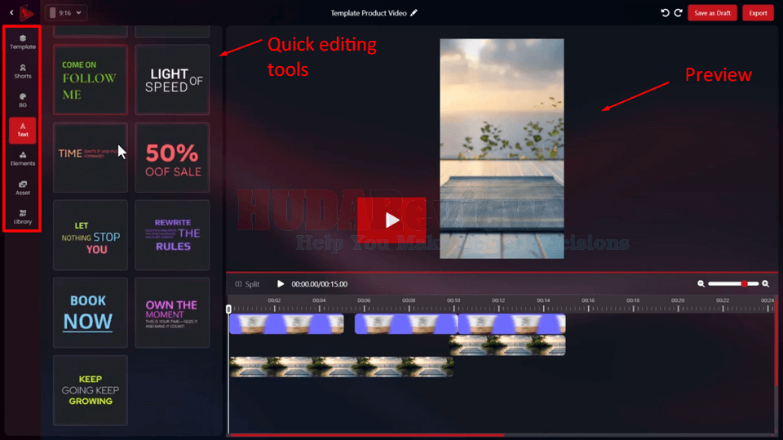The height and width of the screenshot is (440, 783).
Task: Go back using the top-left arrow
Action: 11,13
